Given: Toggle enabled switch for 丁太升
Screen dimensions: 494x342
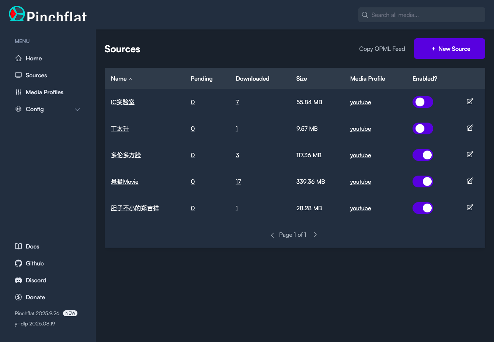Looking at the screenshot, I should [423, 128].
